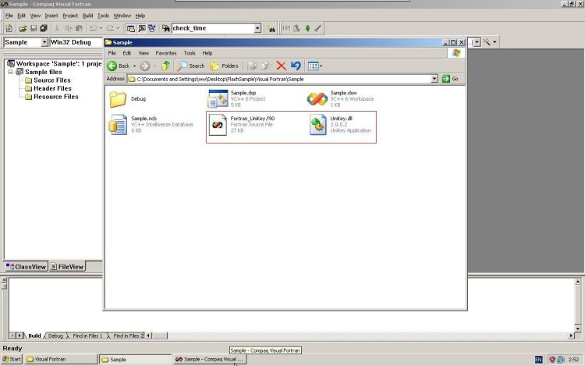585x366 pixels.
Task: Click the Paste icon in Fortran toolbar
Action: pyautogui.click(x=79, y=28)
